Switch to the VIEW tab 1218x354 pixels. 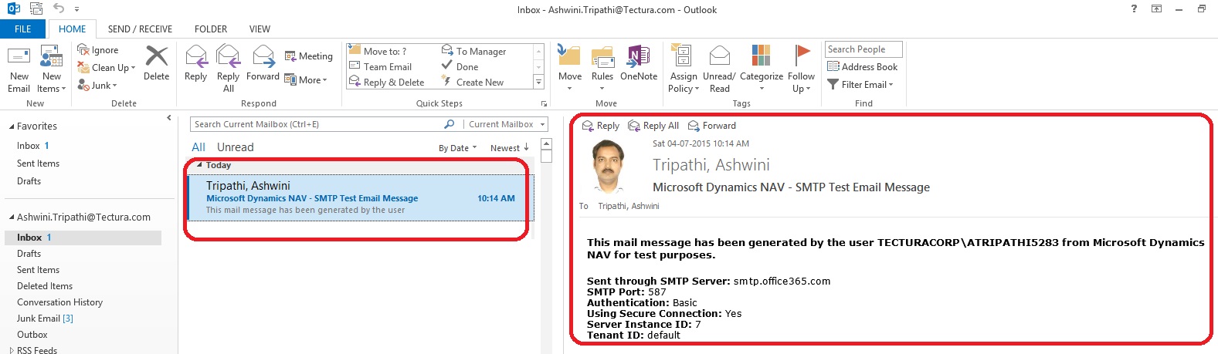[260, 29]
